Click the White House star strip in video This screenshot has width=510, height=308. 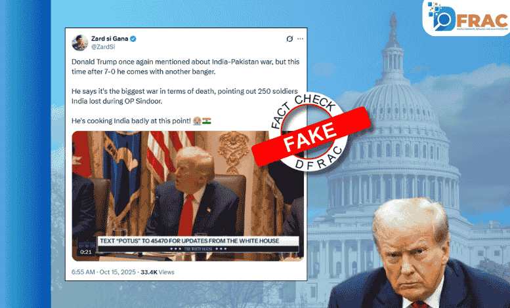(198, 249)
